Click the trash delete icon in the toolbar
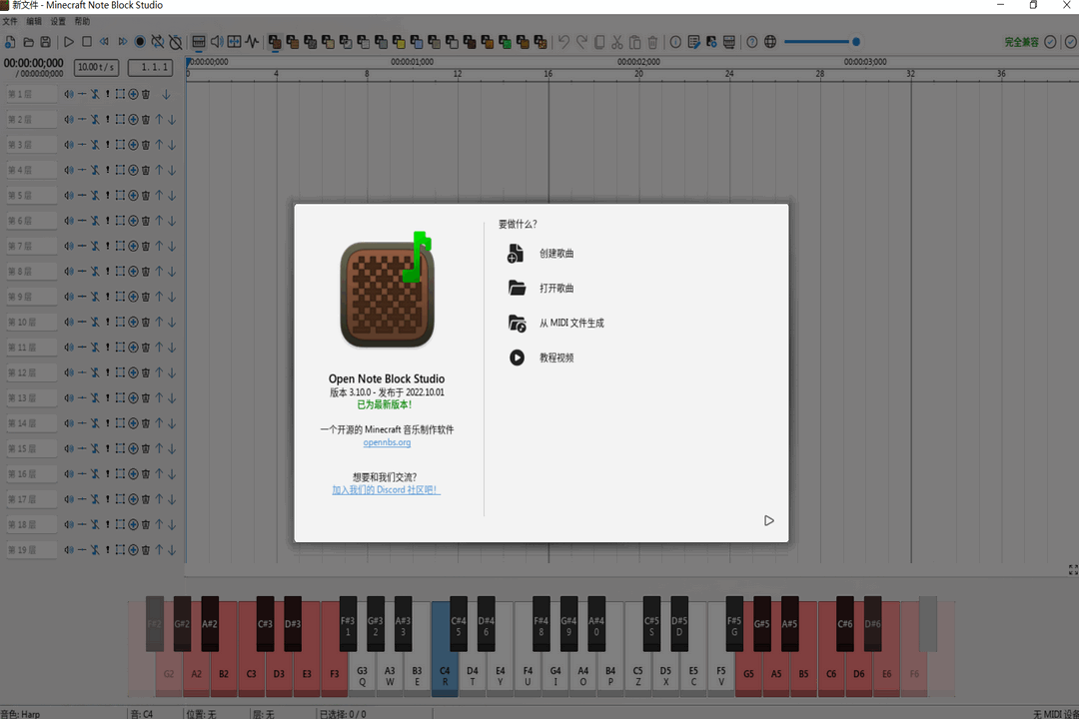The image size is (1079, 719). (651, 41)
